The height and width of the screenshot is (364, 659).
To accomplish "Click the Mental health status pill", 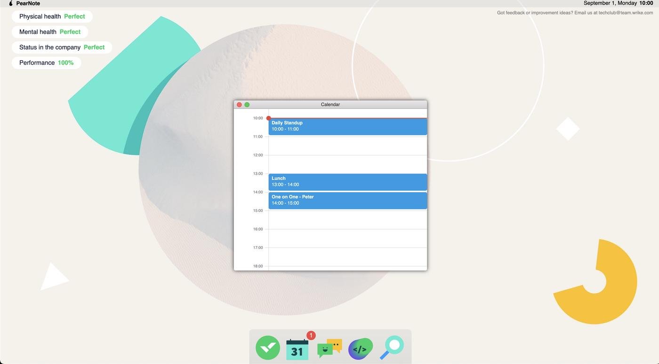I will click(49, 32).
